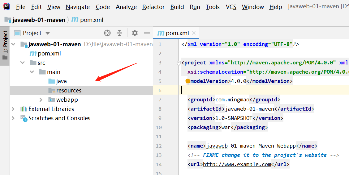Fold the project element on line 3

coord(179,63)
